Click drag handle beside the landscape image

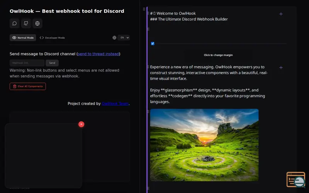pos(148,112)
